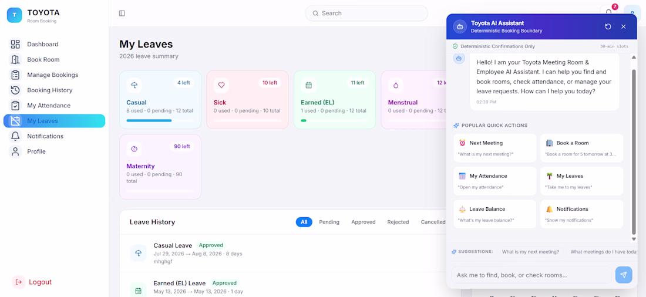Image resolution: width=646 pixels, height=297 pixels.
Task: Choose the Leave Balance quick action
Action: tap(495, 214)
